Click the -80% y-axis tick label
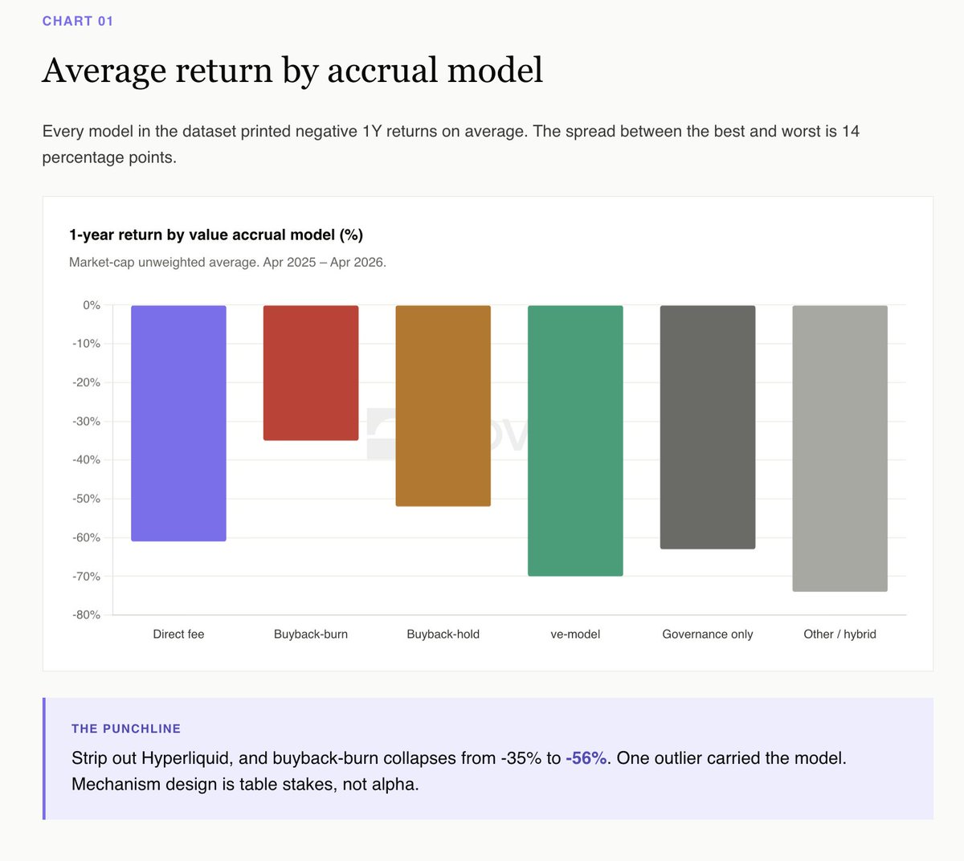Image resolution: width=964 pixels, height=861 pixels. point(86,615)
